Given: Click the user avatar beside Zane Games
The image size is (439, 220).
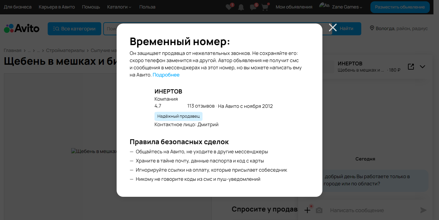Looking at the screenshot, I should [x=324, y=6].
